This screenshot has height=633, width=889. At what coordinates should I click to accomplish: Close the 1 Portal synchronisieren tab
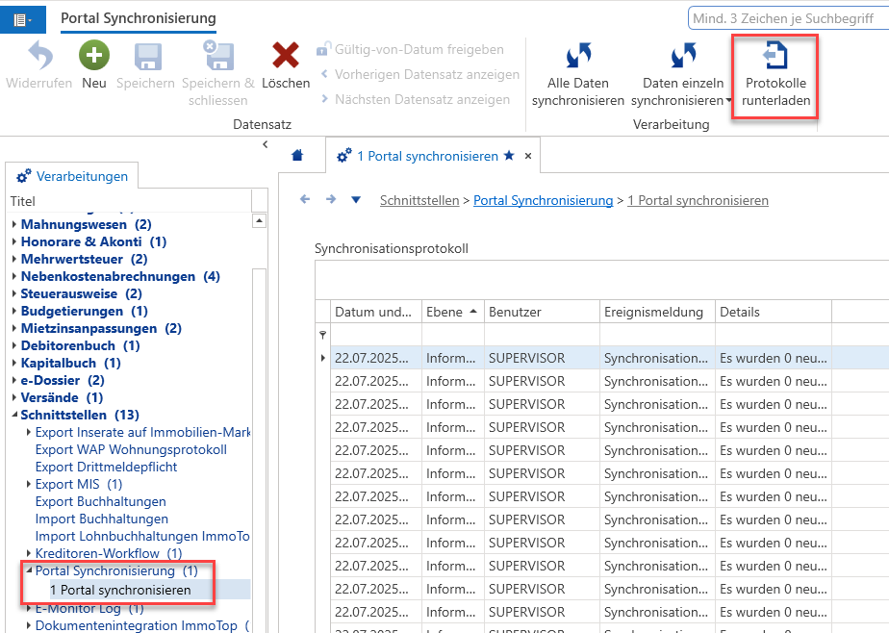[528, 156]
